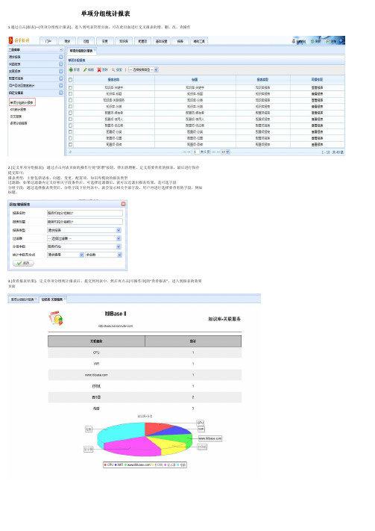Check the last report row checkbox

pos(70,145)
